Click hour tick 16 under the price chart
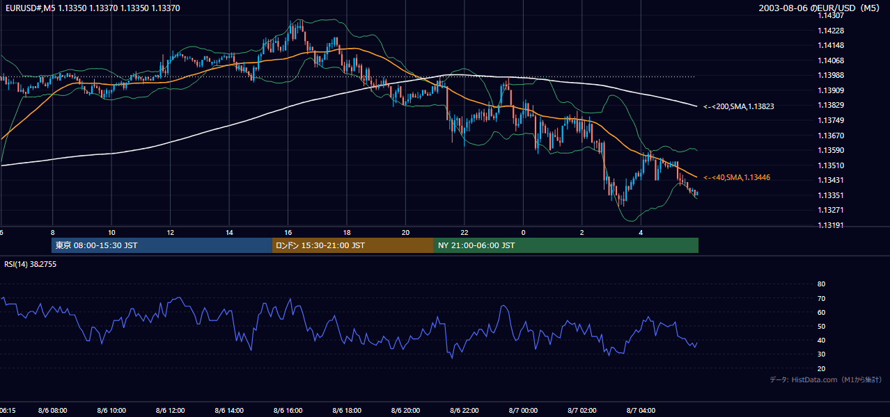Screen dimensions: 890x417 point(288,232)
